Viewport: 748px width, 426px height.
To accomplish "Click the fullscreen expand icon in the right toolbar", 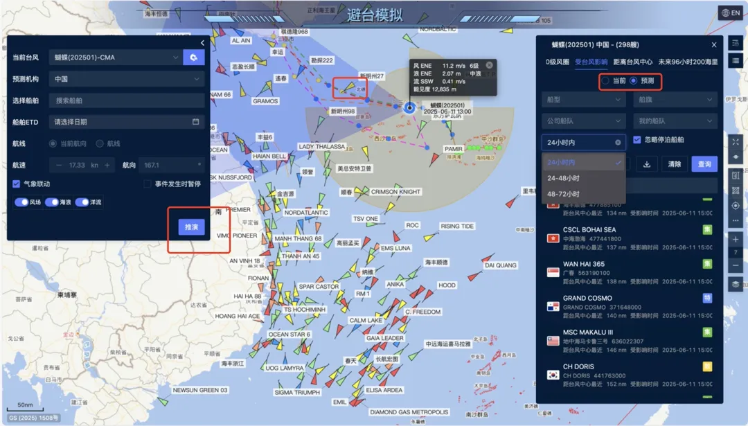I will coord(735,142).
